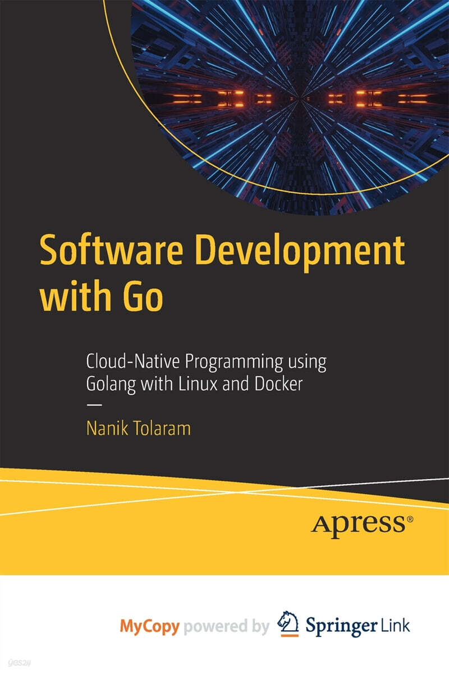Viewport: 449px width, 674px height.
Task: Click the "Springer Link" wordmark
Action: pyautogui.click(x=358, y=626)
